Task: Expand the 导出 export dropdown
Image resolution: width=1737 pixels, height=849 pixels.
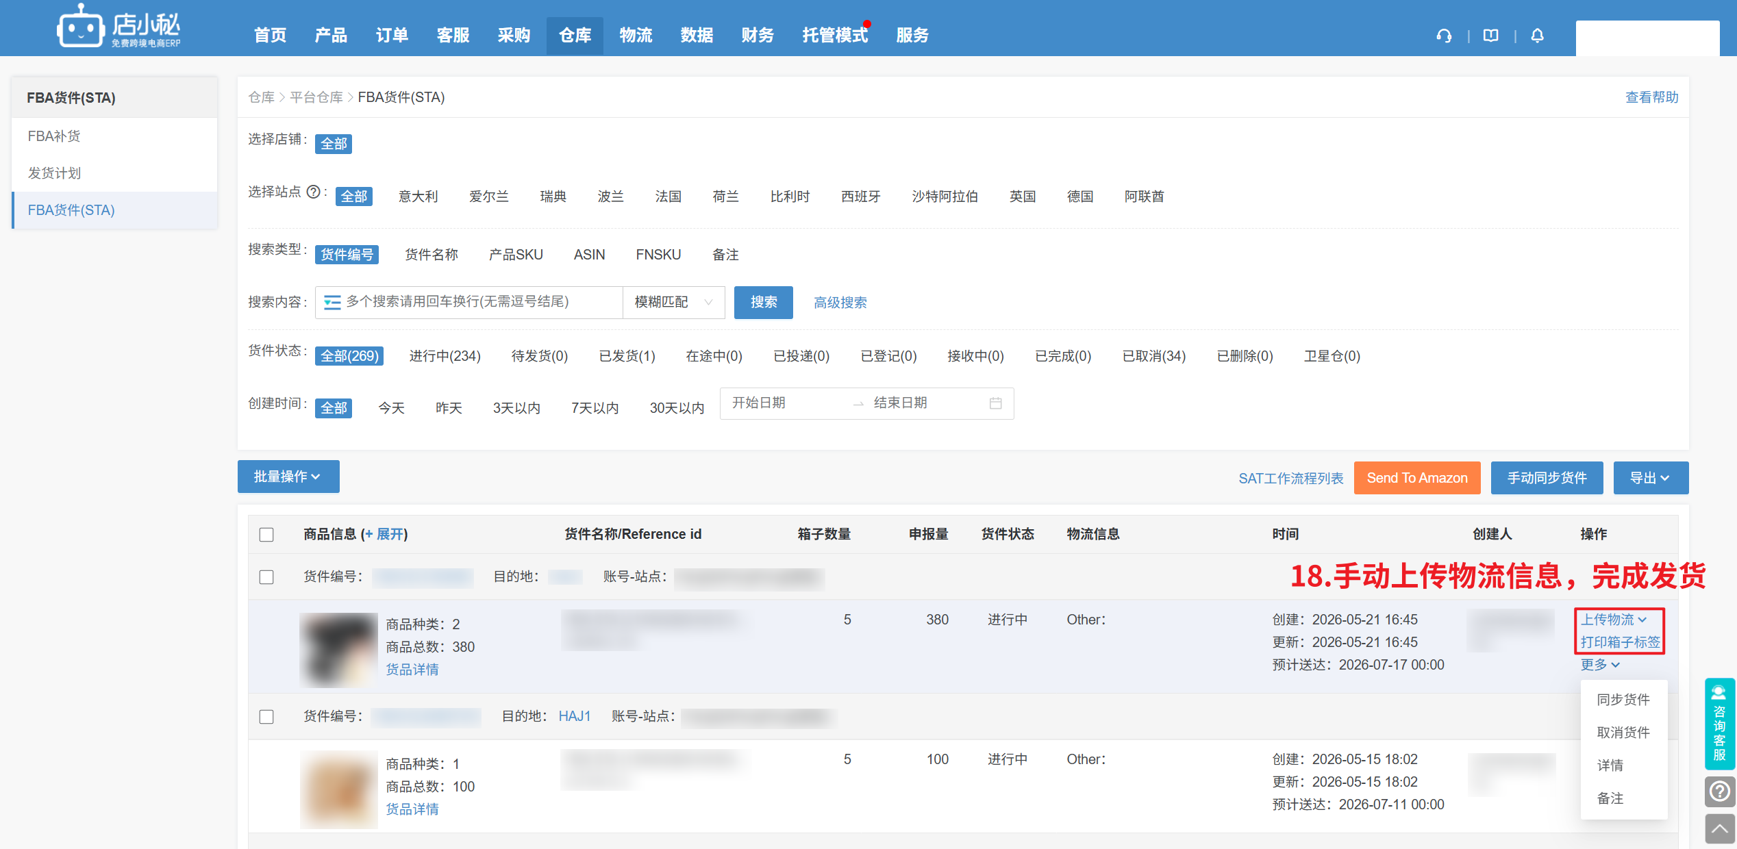Action: [x=1650, y=478]
